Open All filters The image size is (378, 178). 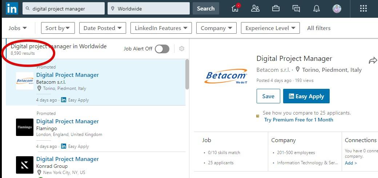pyautogui.click(x=319, y=28)
